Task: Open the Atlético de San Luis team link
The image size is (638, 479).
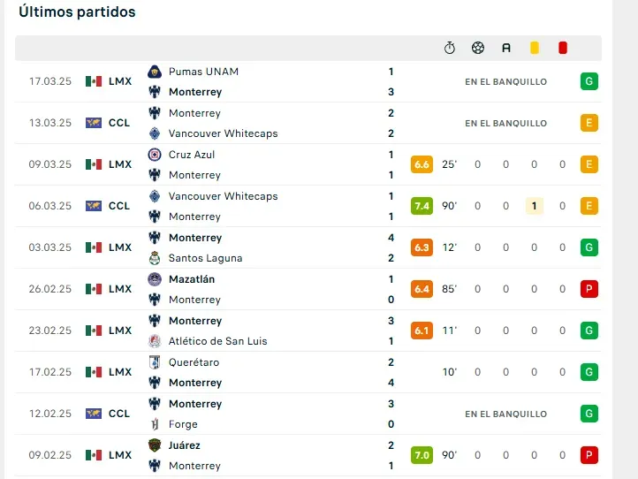Action: 217,341
